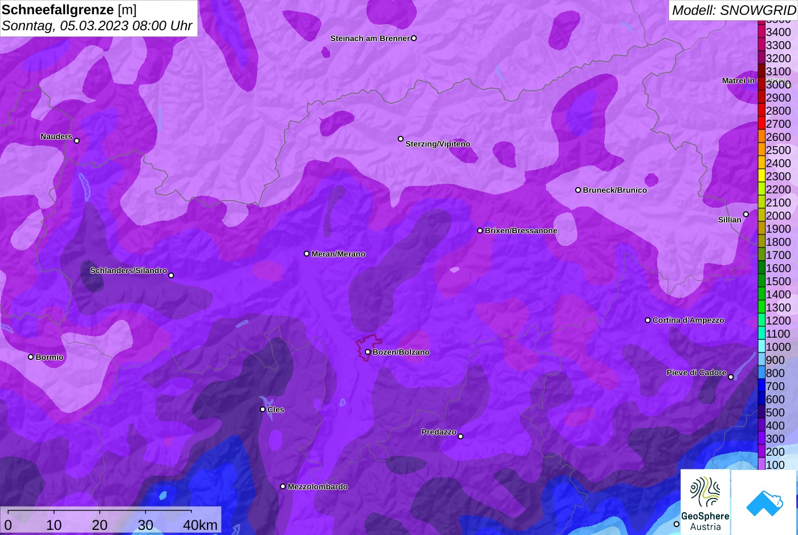Screen dimensions: 798x535
Task: Click the red Bozen city boundary outline
Action: 368,347
